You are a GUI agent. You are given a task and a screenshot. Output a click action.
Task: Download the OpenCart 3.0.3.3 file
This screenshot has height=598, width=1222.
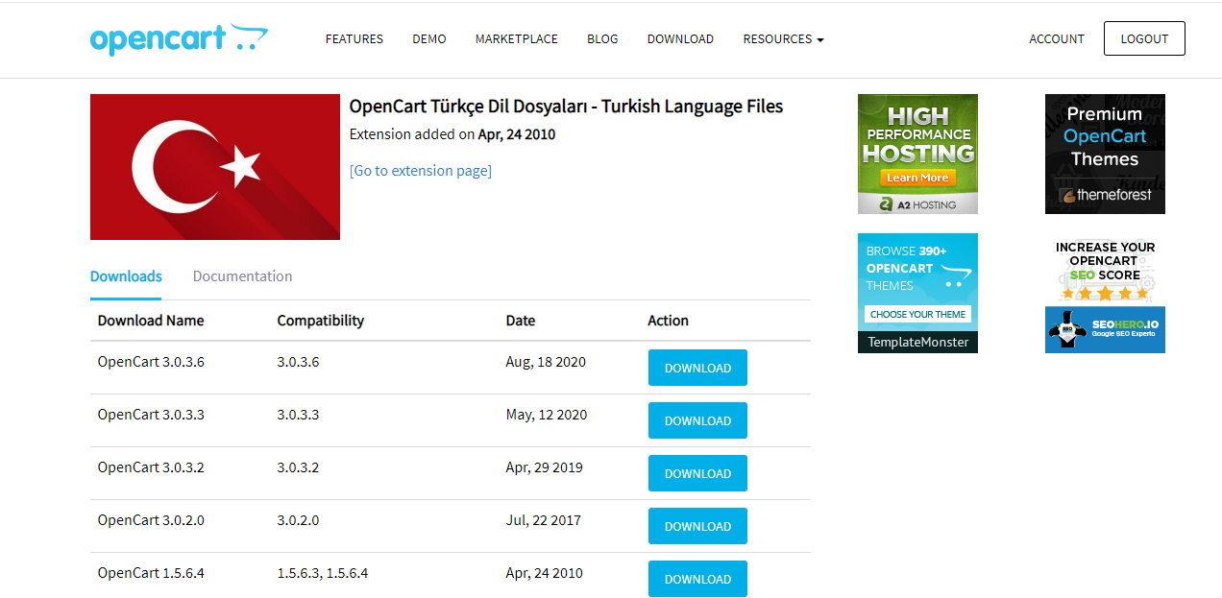tap(697, 420)
